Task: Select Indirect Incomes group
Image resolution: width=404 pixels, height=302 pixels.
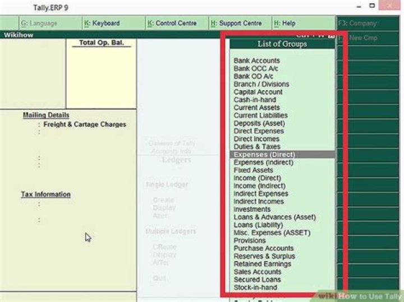Action: tap(259, 201)
